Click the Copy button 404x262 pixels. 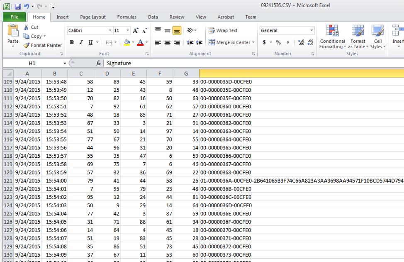(32, 36)
